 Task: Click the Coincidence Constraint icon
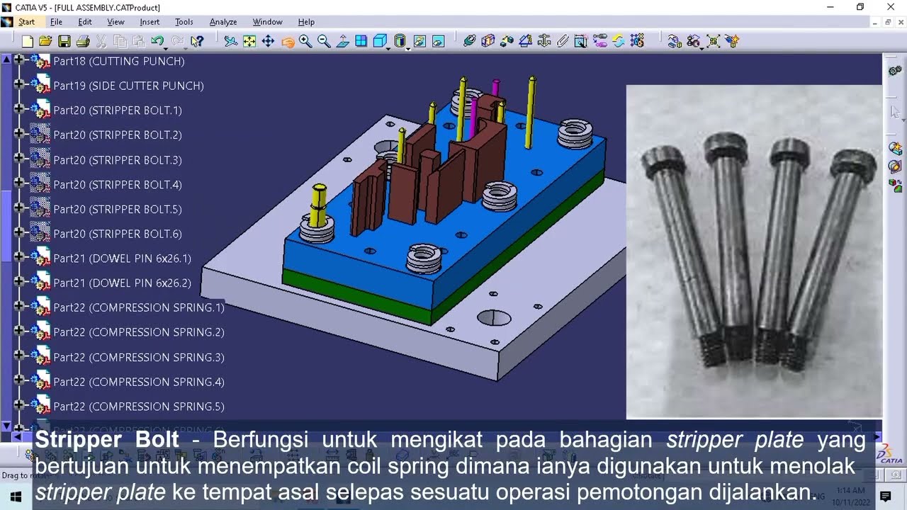[469, 42]
